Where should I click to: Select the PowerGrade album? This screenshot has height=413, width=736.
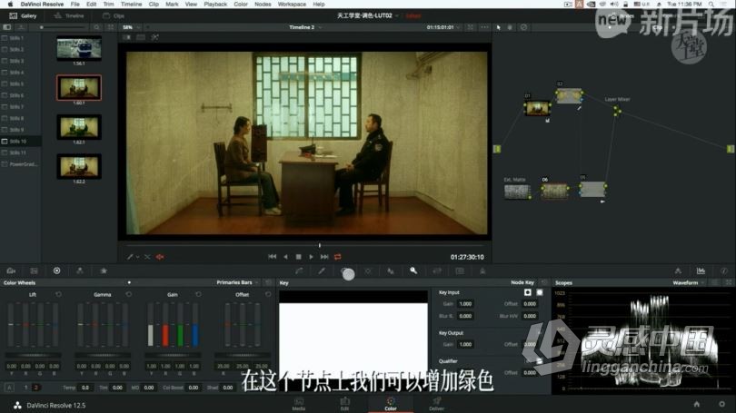(x=21, y=164)
